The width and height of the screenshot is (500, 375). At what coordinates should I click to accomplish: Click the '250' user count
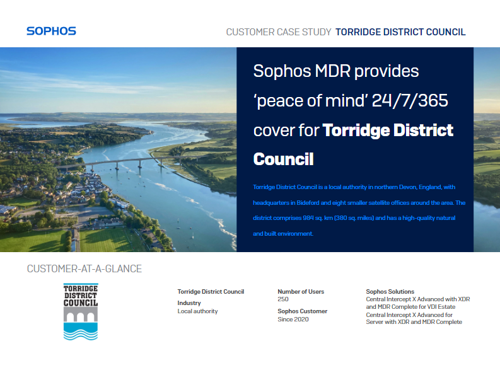(283, 299)
